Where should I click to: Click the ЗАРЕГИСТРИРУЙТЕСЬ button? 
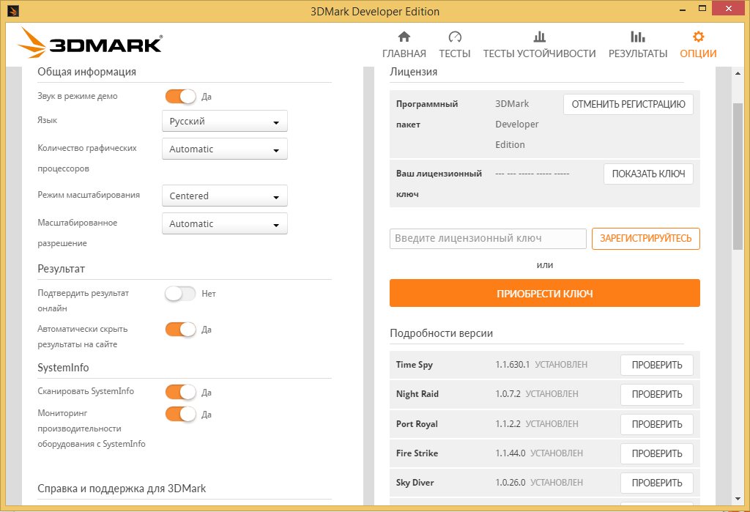(x=646, y=238)
